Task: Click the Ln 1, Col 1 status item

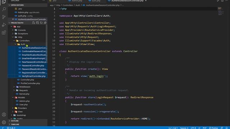Action: (173, 128)
